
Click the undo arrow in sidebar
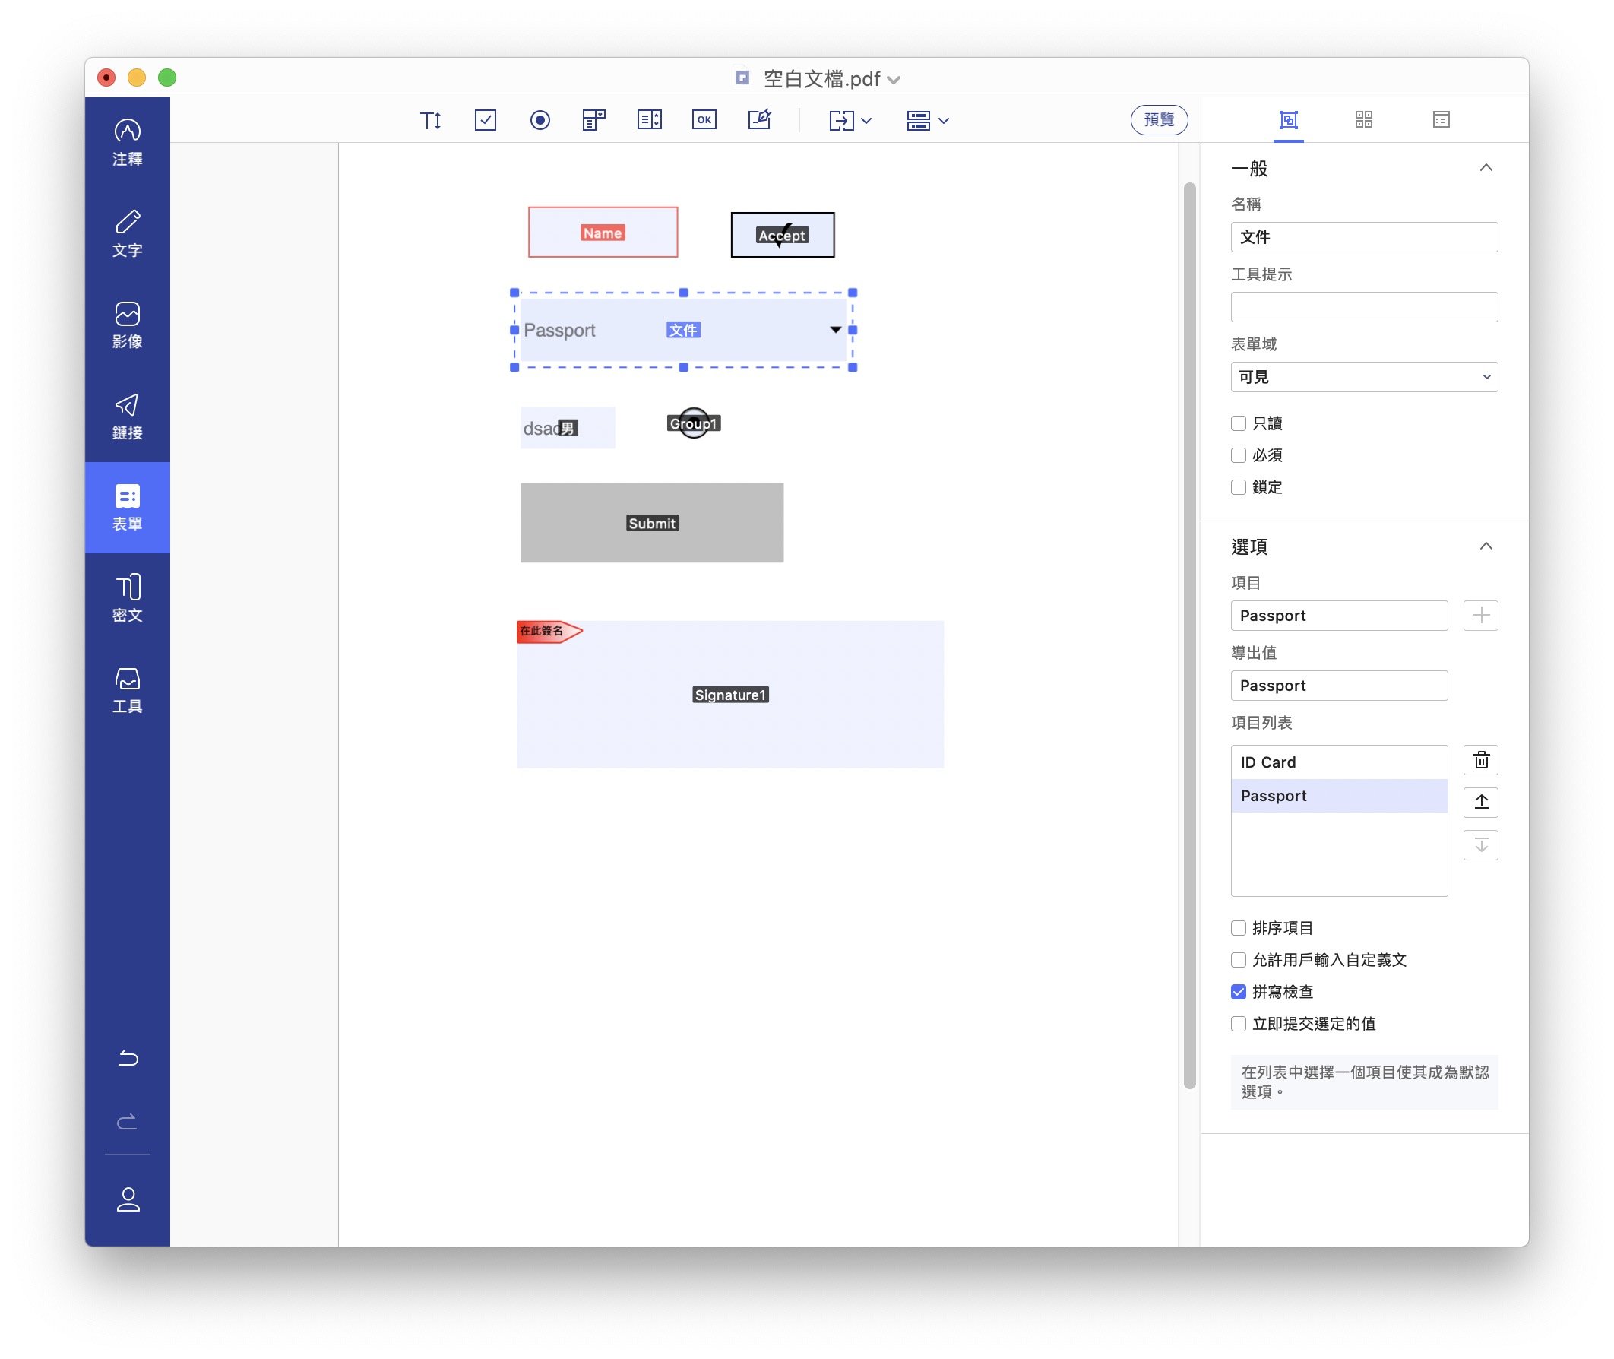(x=128, y=1058)
